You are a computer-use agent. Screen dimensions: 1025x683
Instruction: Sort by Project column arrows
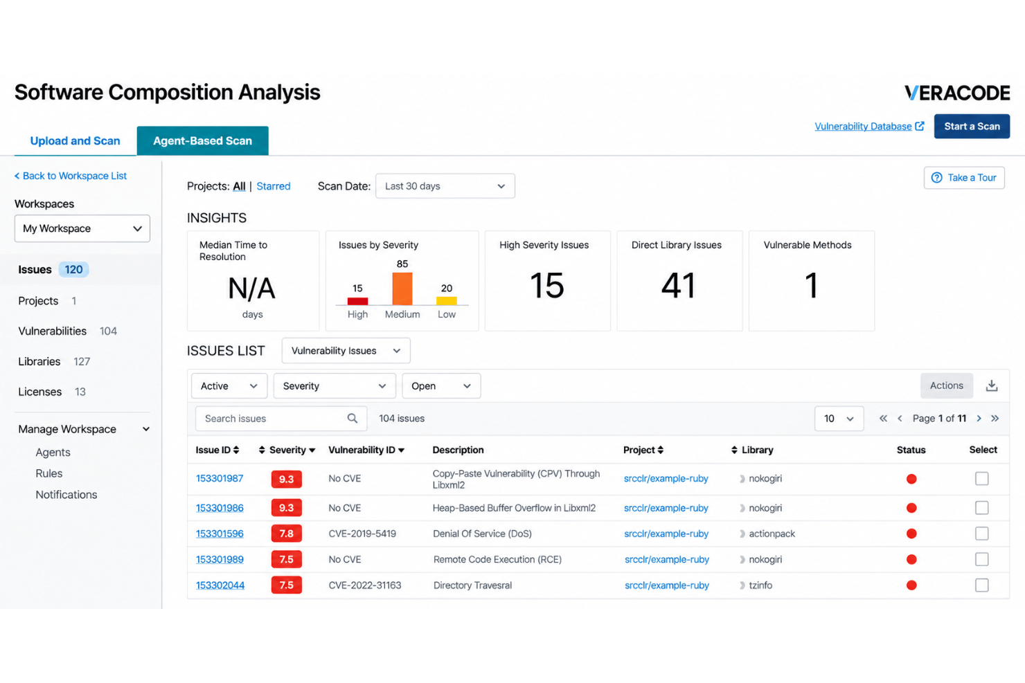(661, 450)
